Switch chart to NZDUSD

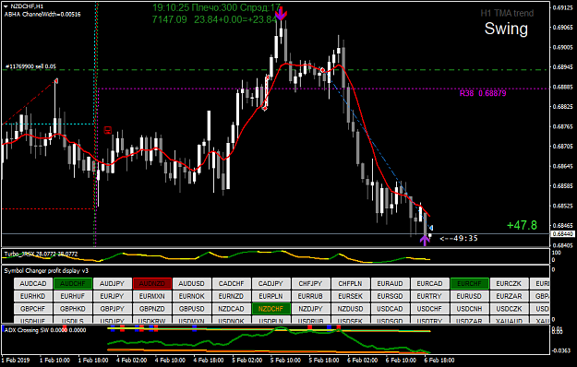[350, 309]
